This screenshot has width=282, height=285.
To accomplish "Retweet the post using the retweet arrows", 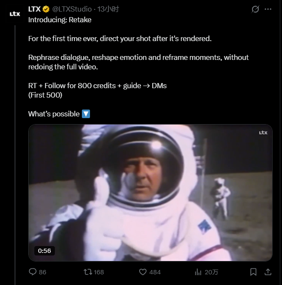I will pyautogui.click(x=87, y=272).
